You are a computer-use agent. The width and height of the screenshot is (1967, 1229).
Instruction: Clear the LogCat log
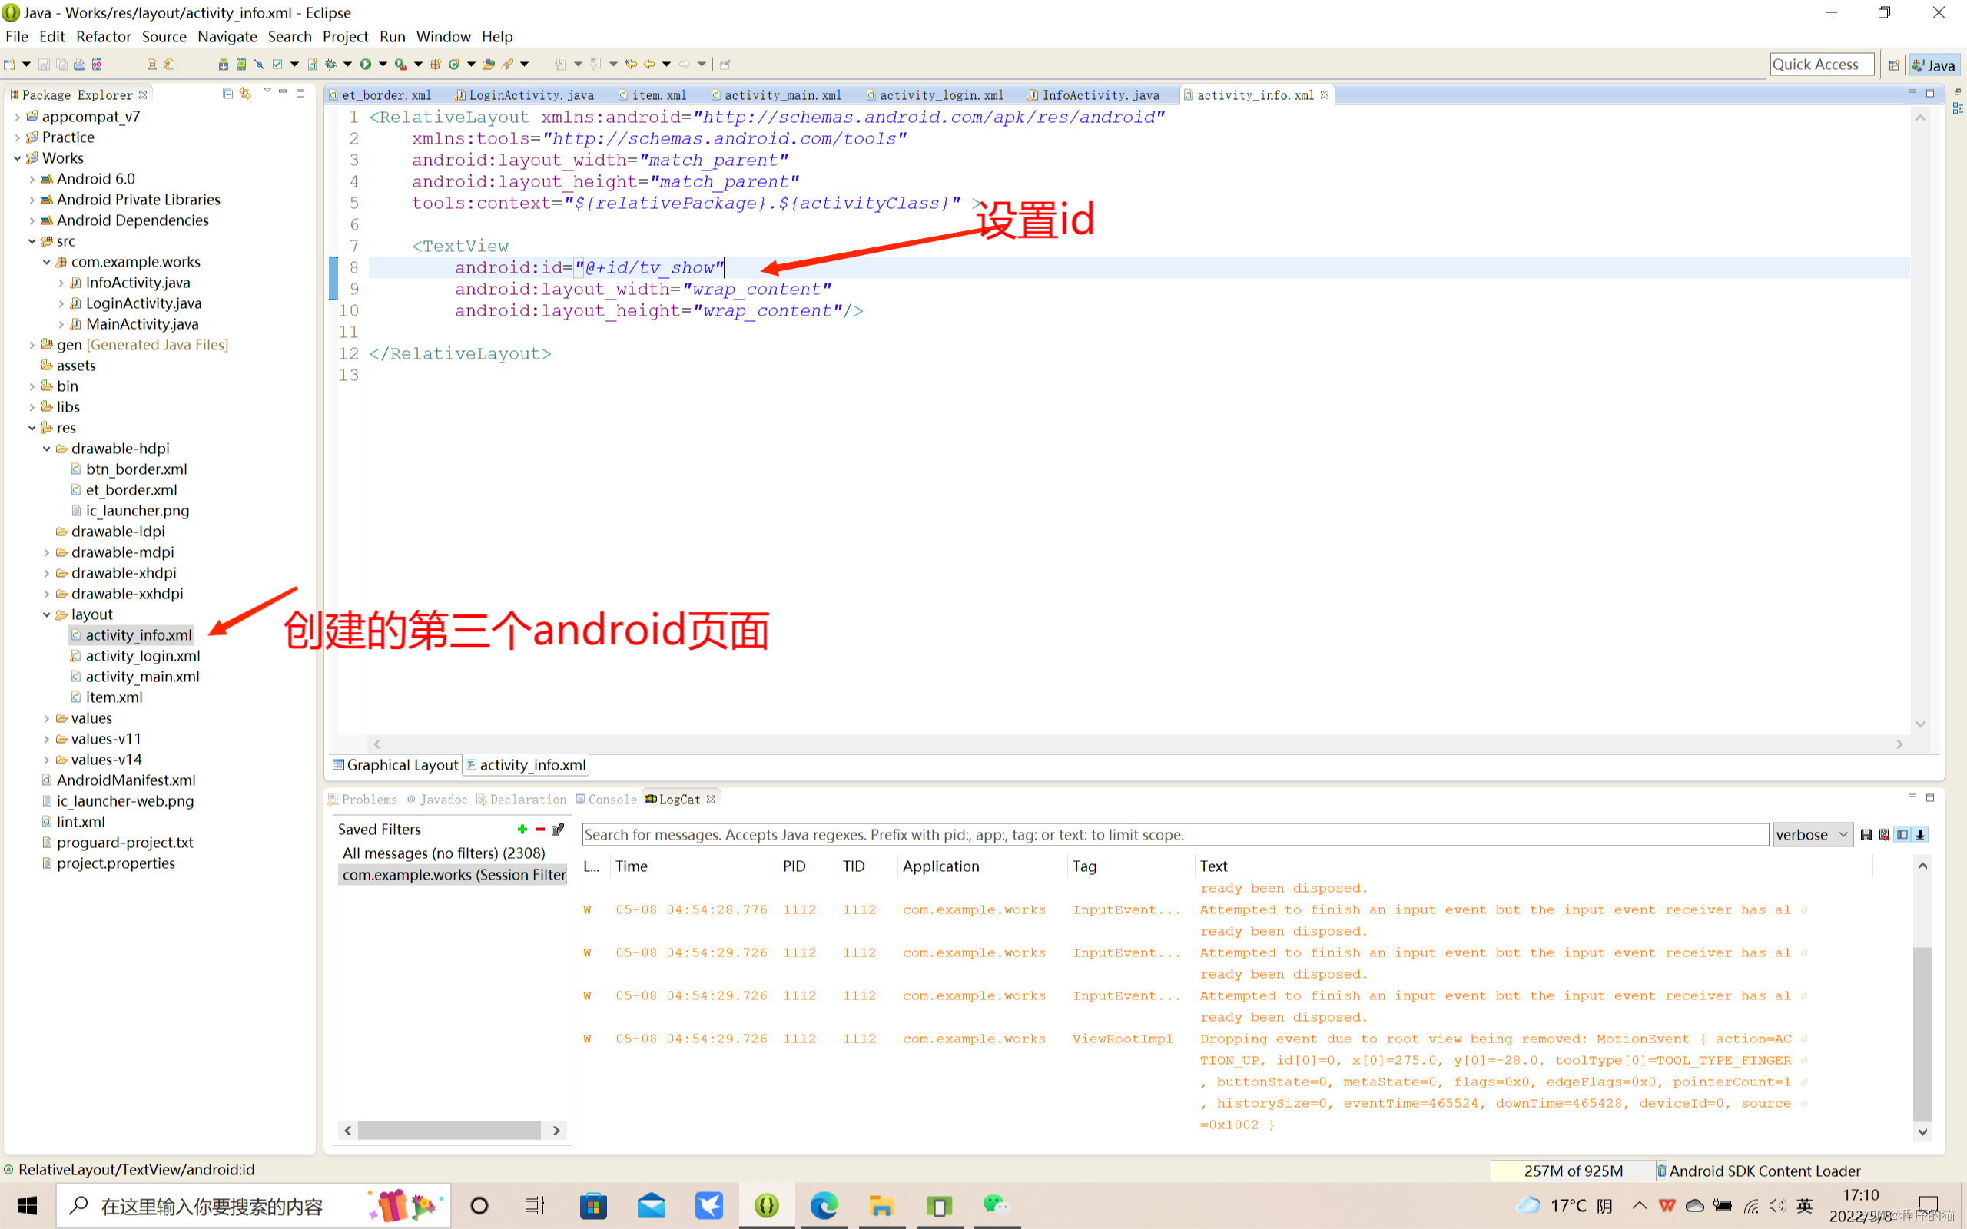1884,835
